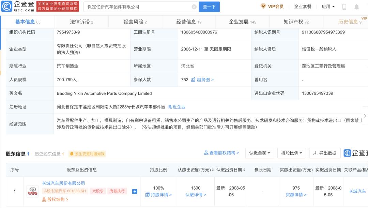Screen dimensions: 368x208
Task: Switch to the 知识产权 tab
Action: pyautogui.click(x=296, y=22)
